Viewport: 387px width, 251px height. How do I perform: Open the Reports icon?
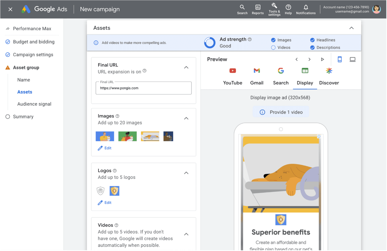(258, 9)
